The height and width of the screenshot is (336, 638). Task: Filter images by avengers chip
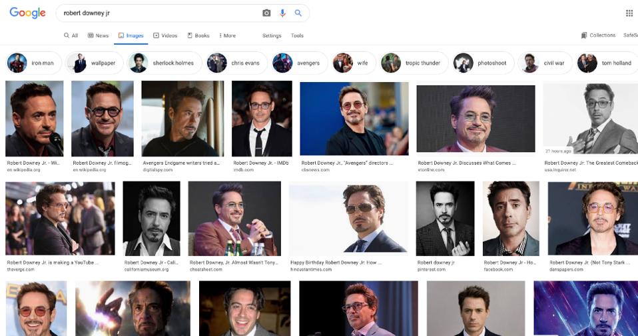(x=299, y=63)
